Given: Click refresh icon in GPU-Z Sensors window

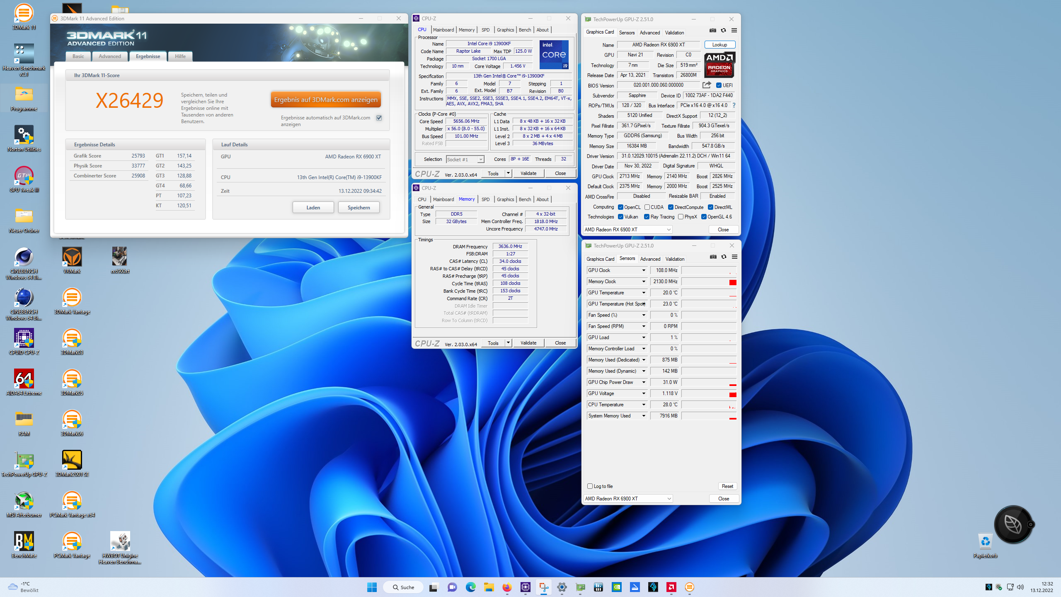Looking at the screenshot, I should pos(724,257).
